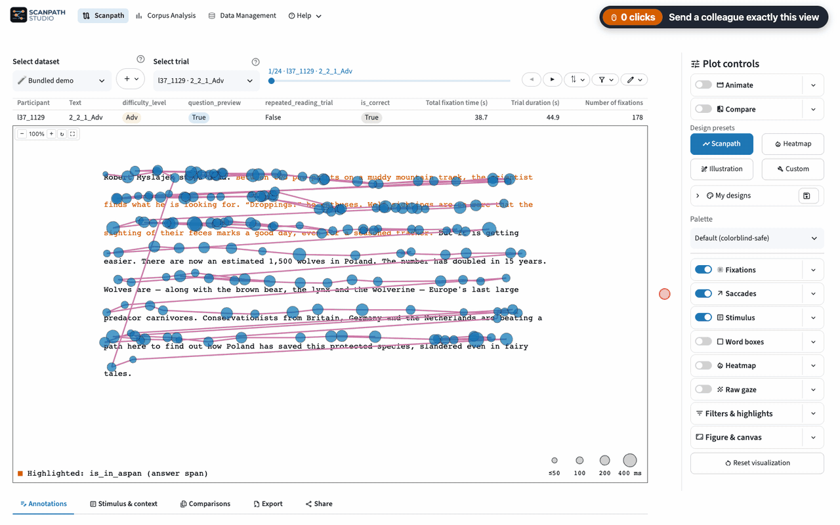Reset the plot zoom
Screen dimensions: 840x525
[62, 134]
